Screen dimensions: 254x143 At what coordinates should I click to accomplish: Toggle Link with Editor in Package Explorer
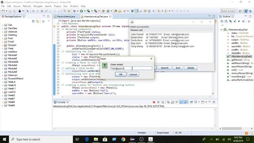[38, 21]
